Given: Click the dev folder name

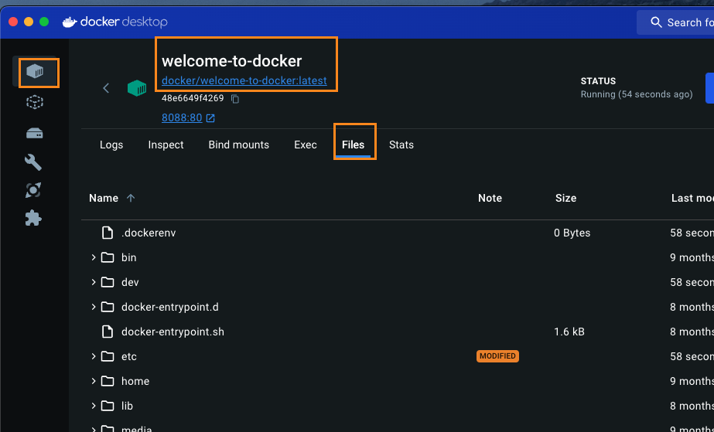Looking at the screenshot, I should 130,282.
